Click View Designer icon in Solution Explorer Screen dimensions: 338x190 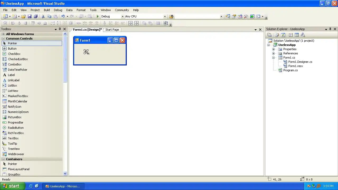(297, 35)
